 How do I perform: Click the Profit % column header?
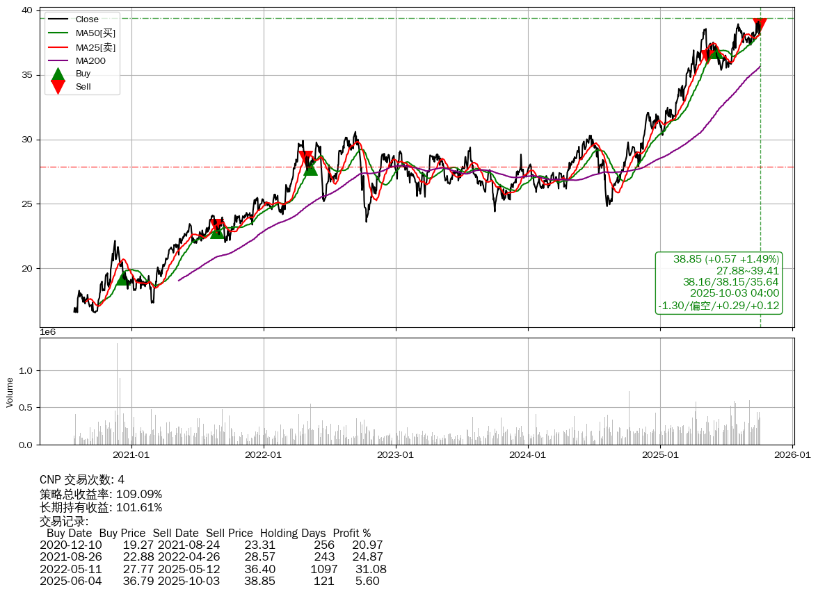[351, 534]
